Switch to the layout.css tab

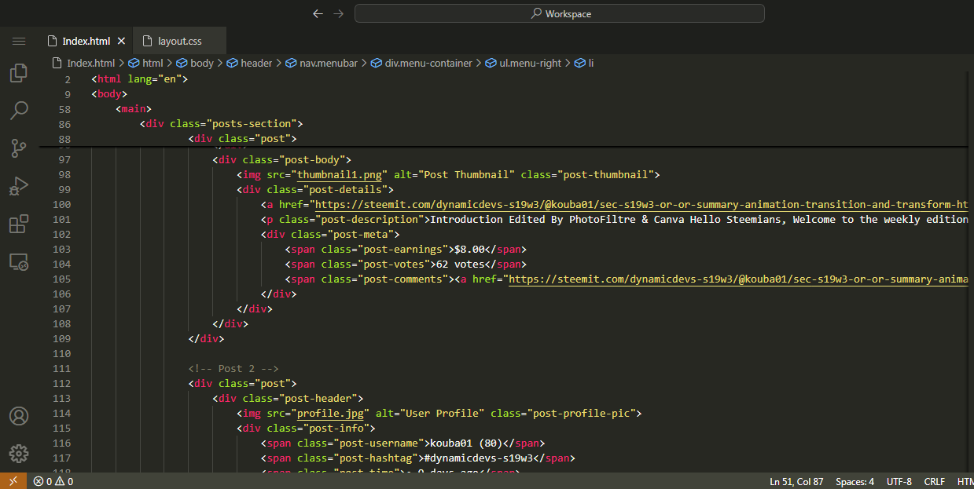(179, 41)
